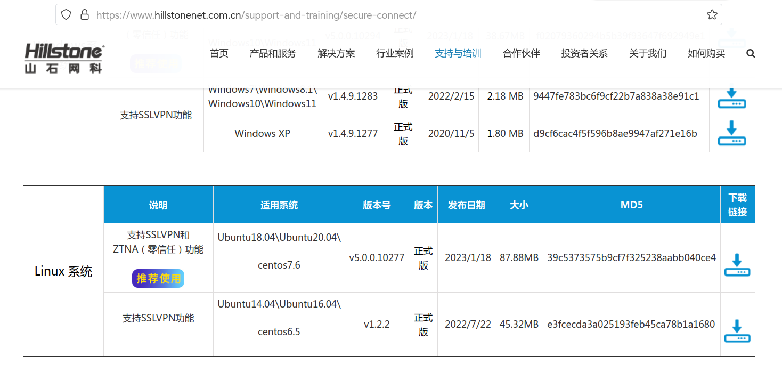Open the 产品和服务 menu

point(272,53)
